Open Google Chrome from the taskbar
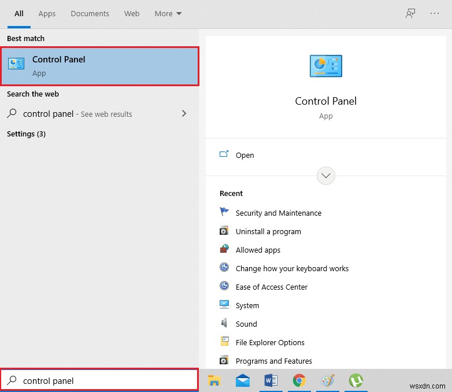The image size is (452, 392). 299,380
